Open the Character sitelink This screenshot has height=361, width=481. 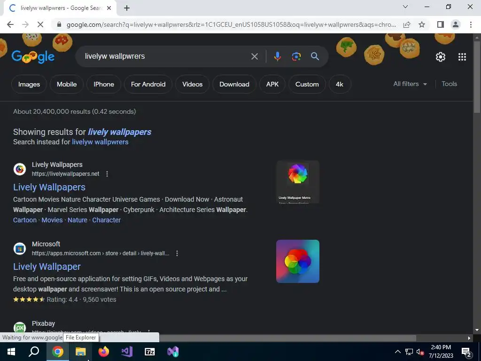107,220
